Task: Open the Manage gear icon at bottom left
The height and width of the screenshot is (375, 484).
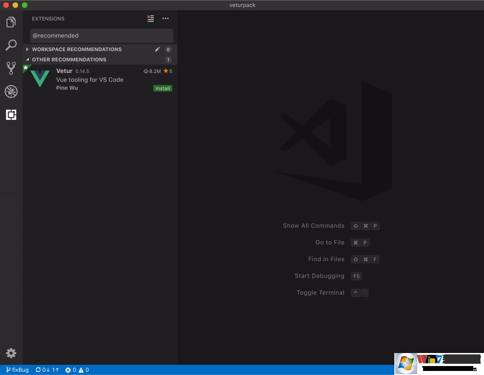Action: click(x=11, y=353)
